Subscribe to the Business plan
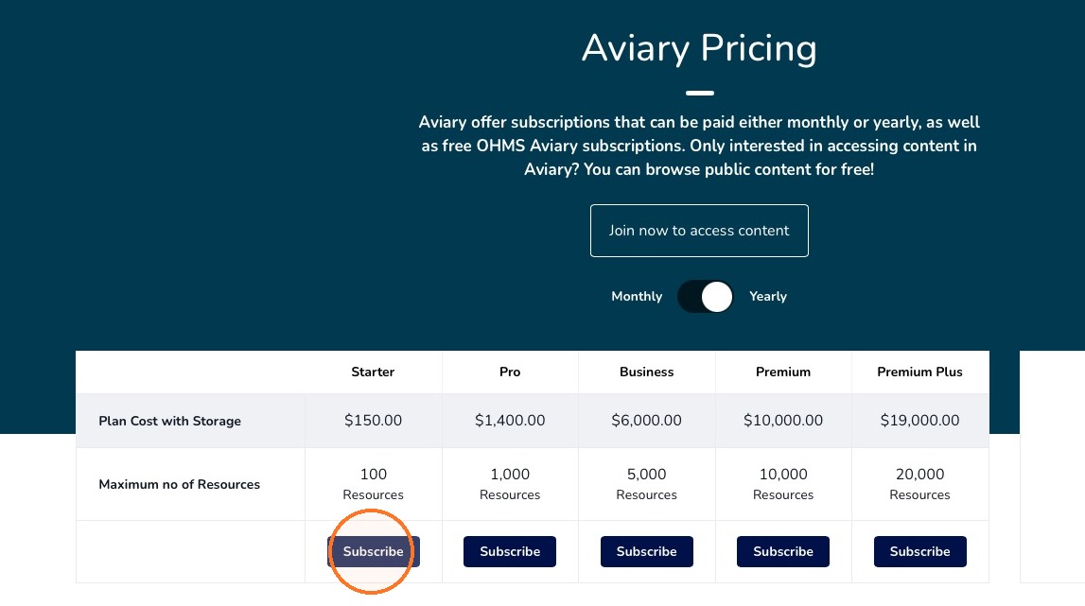 (x=646, y=551)
